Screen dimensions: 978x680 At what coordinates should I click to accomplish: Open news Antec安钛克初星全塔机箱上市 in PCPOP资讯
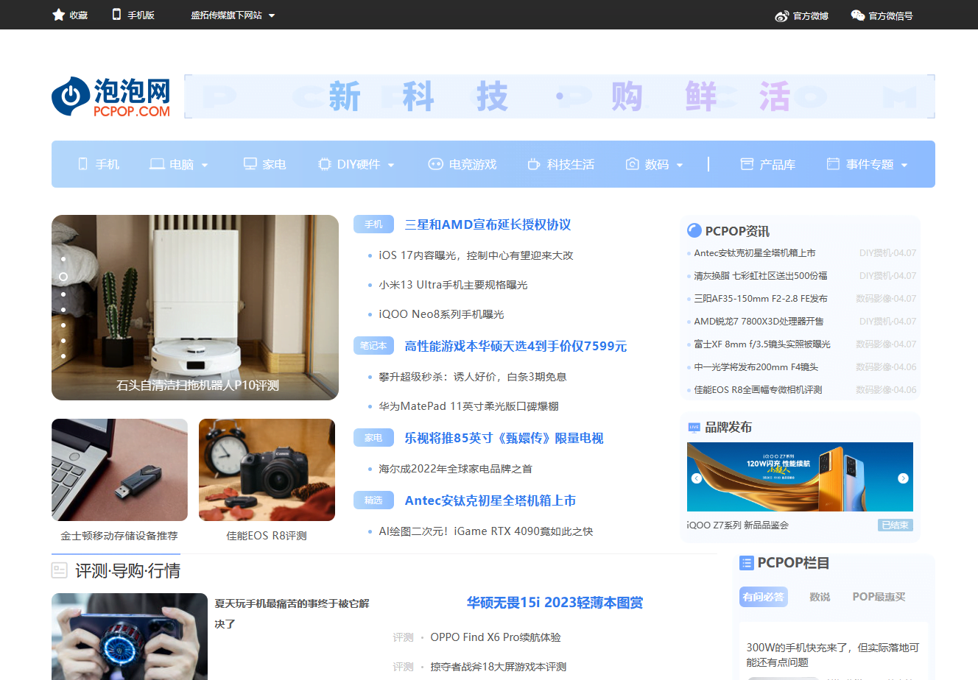(x=755, y=252)
